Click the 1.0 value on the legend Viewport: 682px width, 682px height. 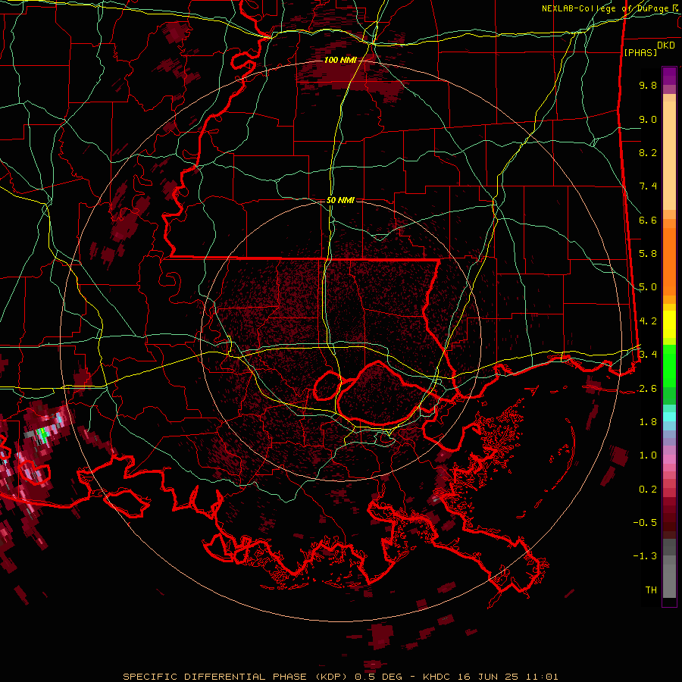(648, 455)
